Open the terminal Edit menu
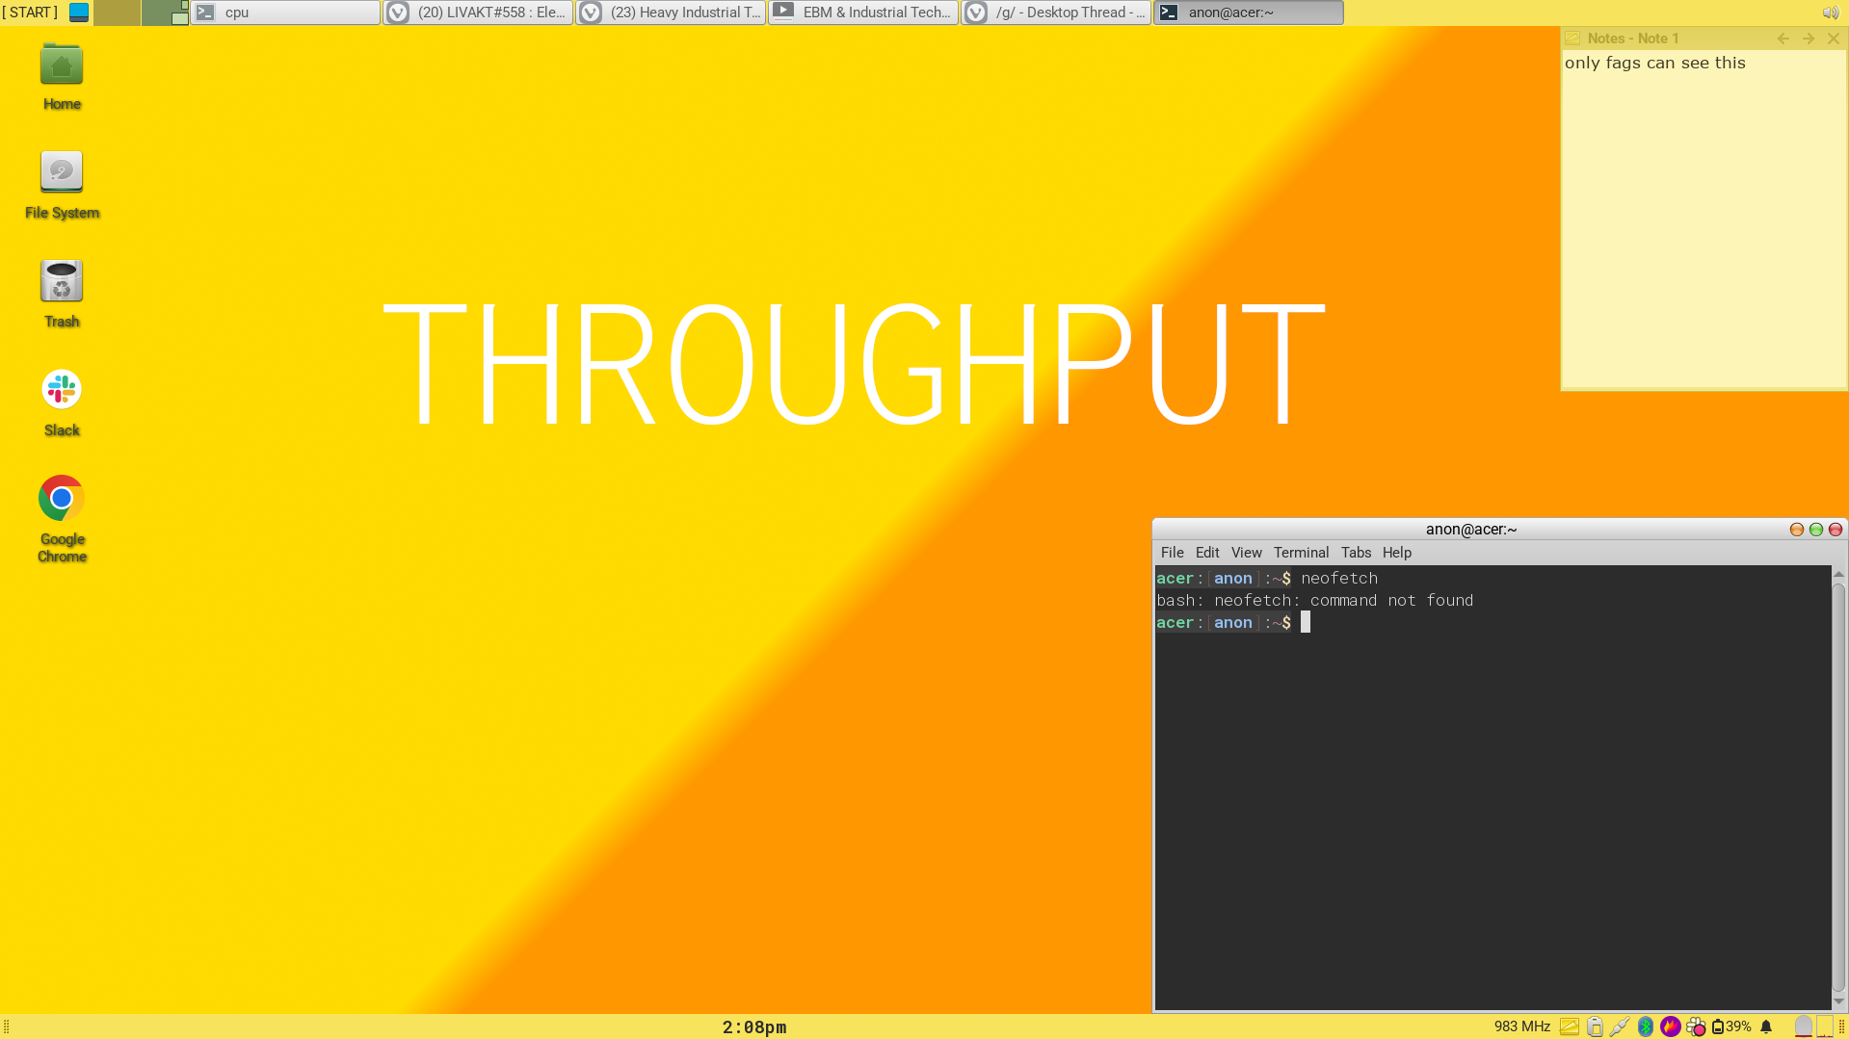This screenshot has height=1039, width=1849. (x=1207, y=553)
